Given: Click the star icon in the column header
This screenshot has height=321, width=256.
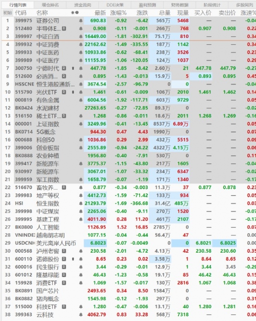Looking at the screenshot, I should click(x=73, y=13).
